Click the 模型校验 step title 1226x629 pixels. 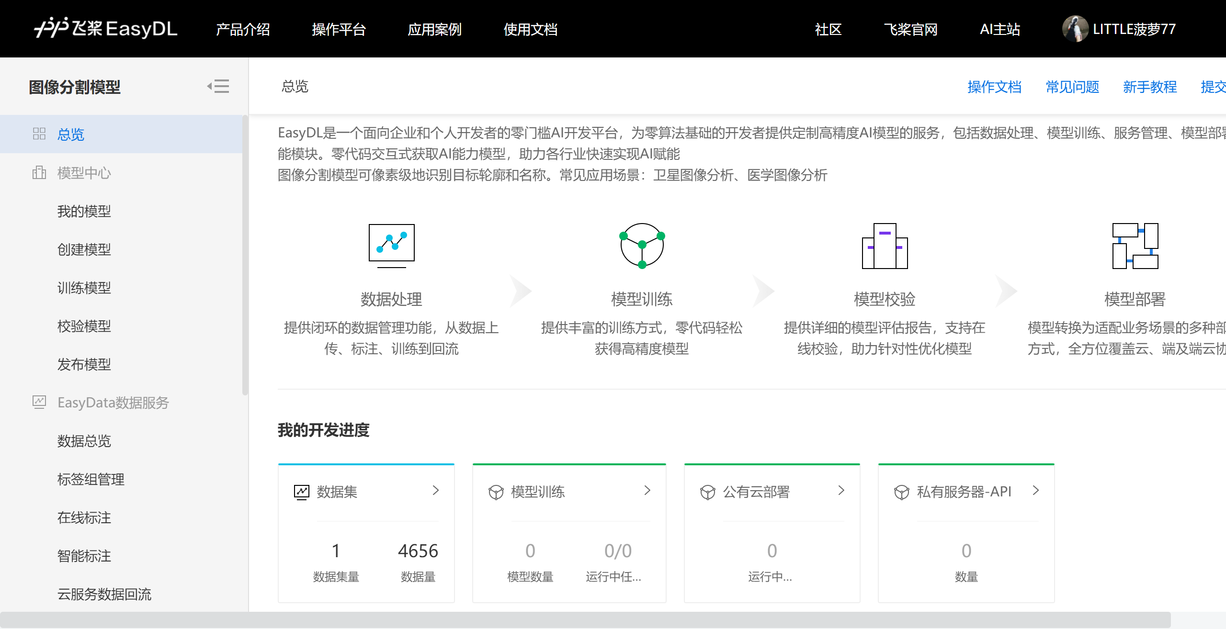coord(885,299)
